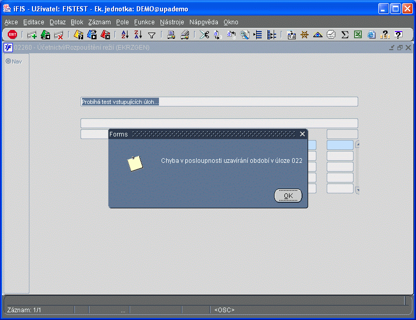Open the Blok menu
This screenshot has height=320, width=416.
point(77,22)
